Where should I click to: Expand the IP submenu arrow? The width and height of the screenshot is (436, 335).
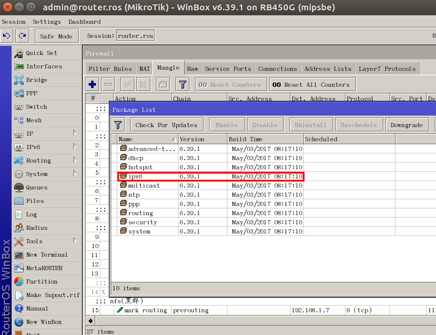pyautogui.click(x=75, y=133)
